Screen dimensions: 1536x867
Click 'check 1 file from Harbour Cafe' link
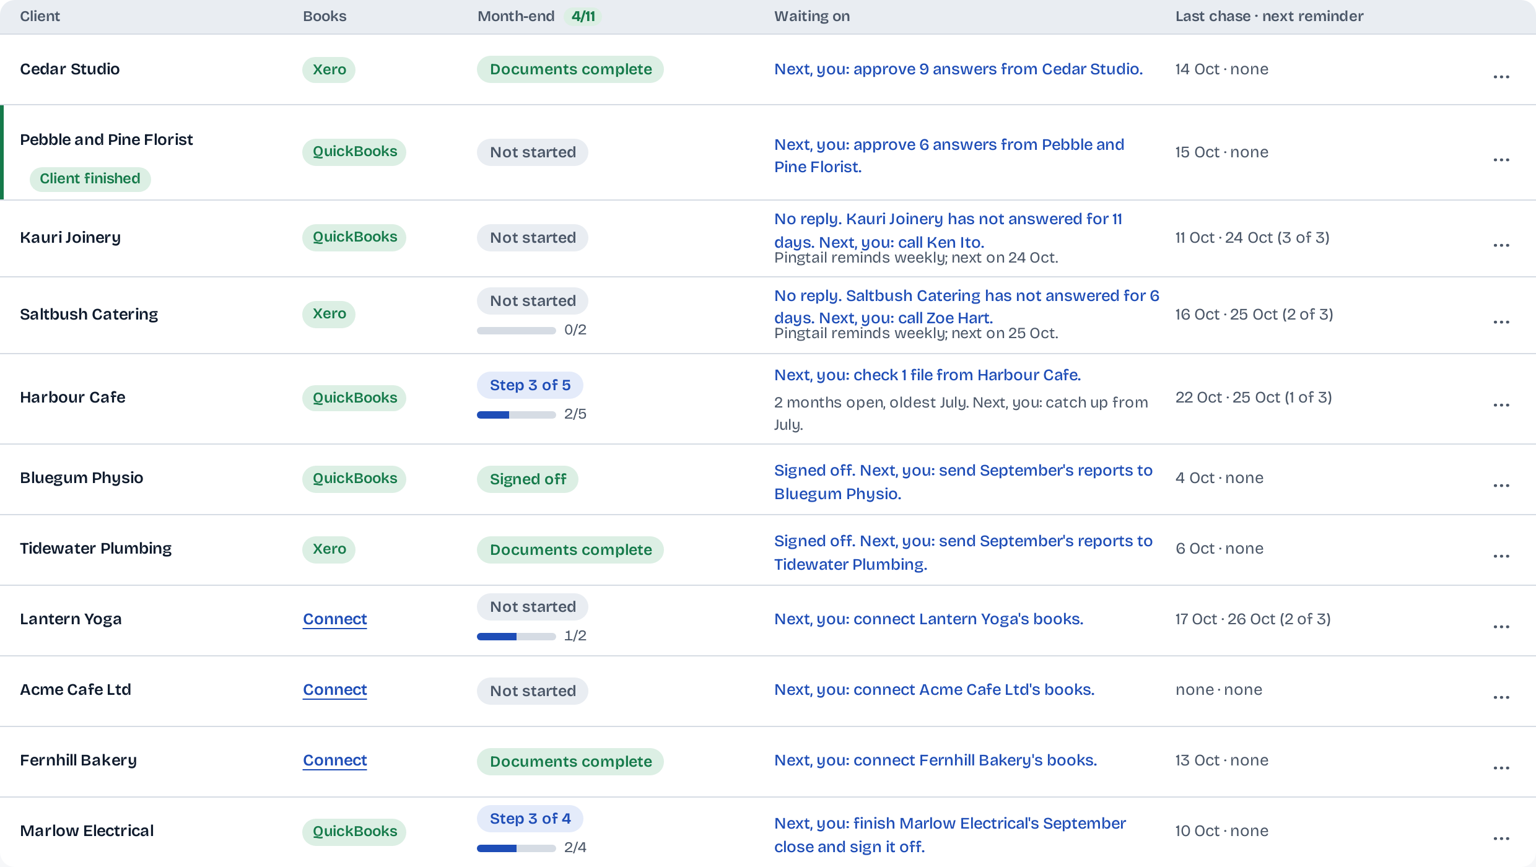928,375
